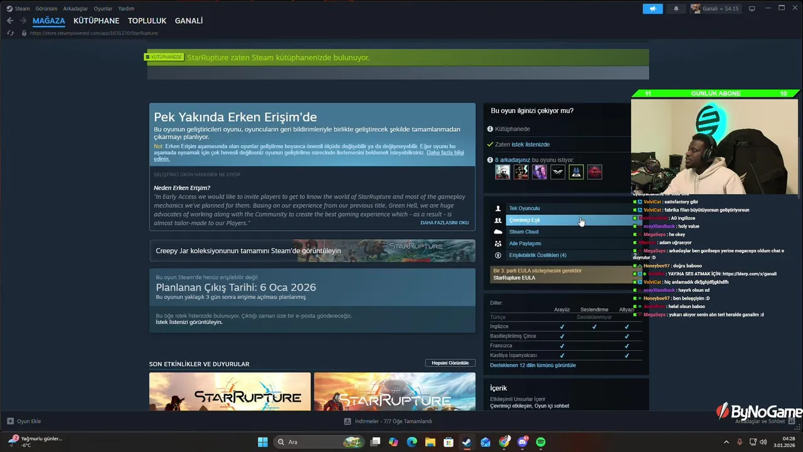Click the Windows taskbar Ara search box
This screenshot has width=803, height=452.
(x=319, y=442)
